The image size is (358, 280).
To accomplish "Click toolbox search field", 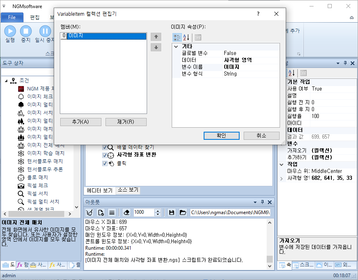I will pyautogui.click(x=27, y=72).
